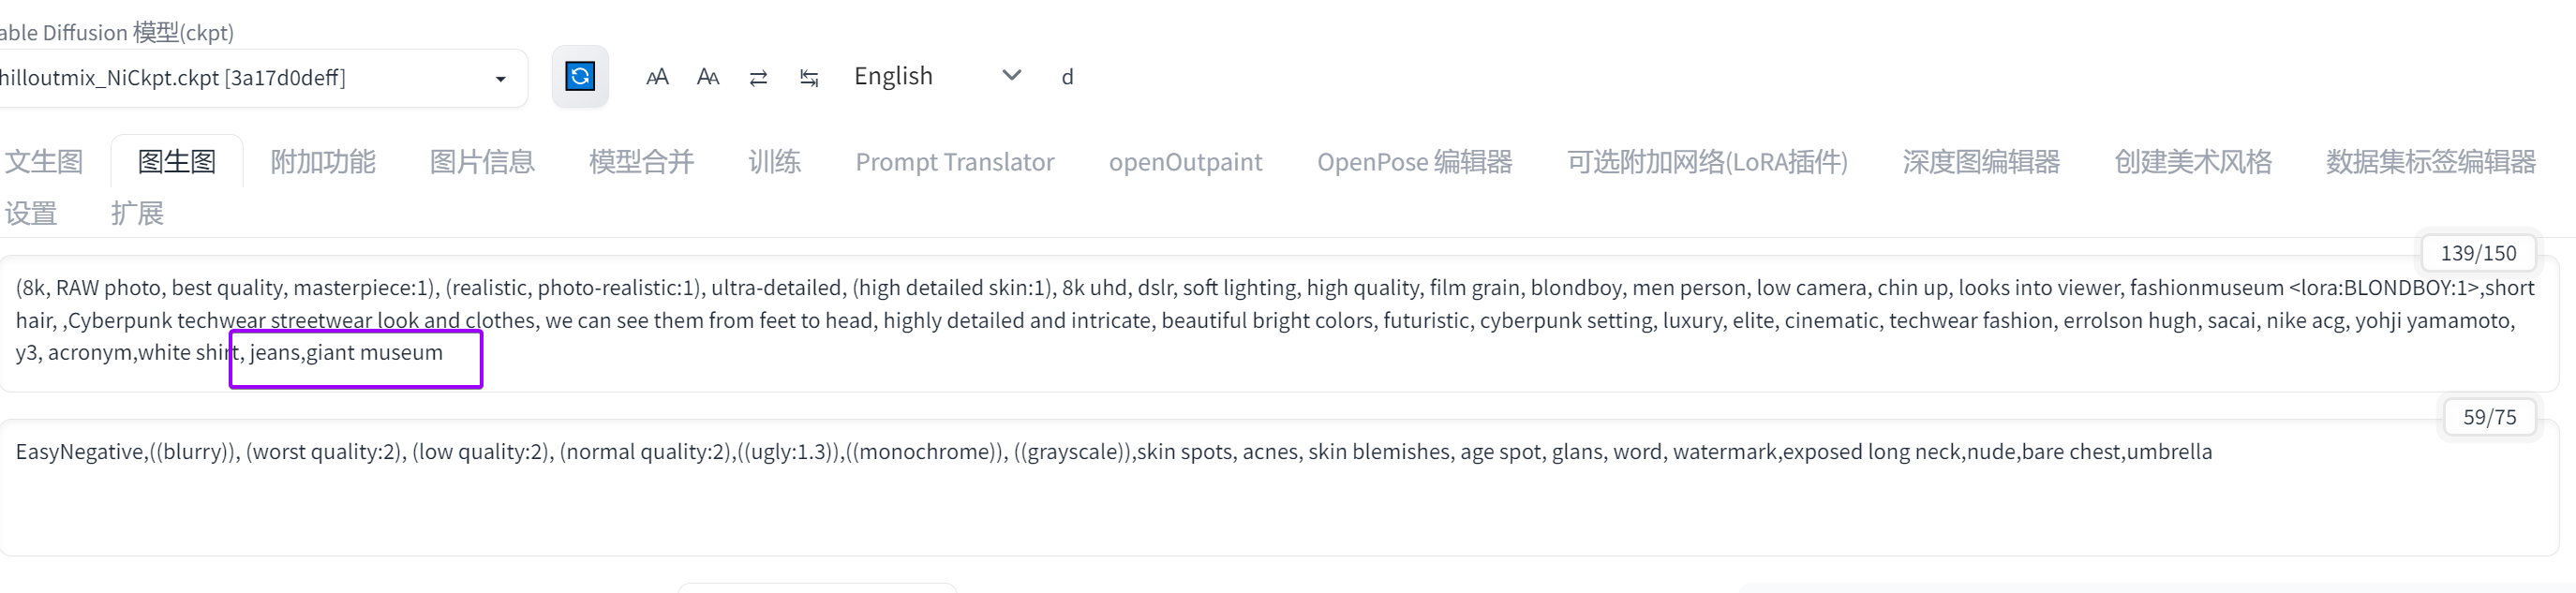
Task: Select the 图生图 tab
Action: tap(177, 161)
